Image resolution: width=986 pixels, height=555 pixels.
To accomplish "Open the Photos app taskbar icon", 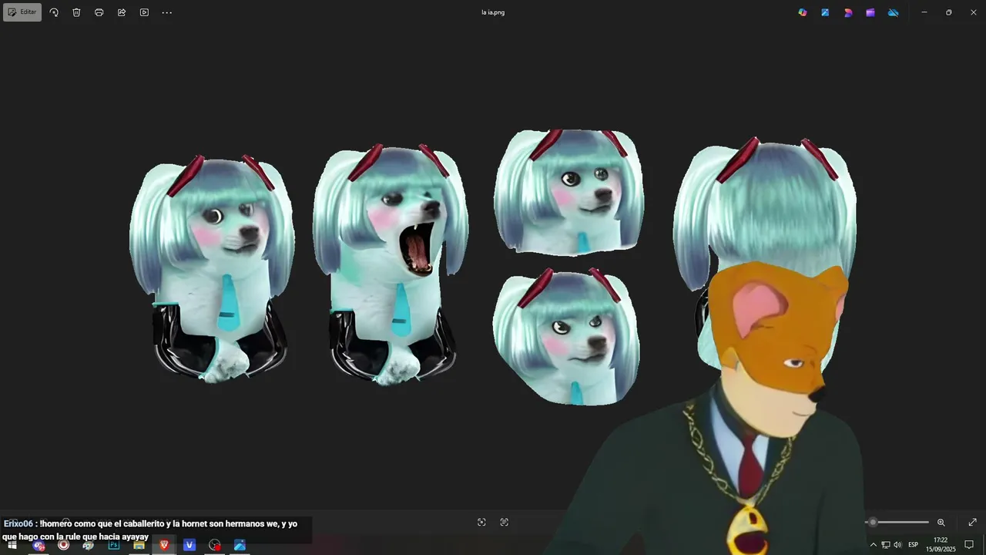I will pos(240,545).
